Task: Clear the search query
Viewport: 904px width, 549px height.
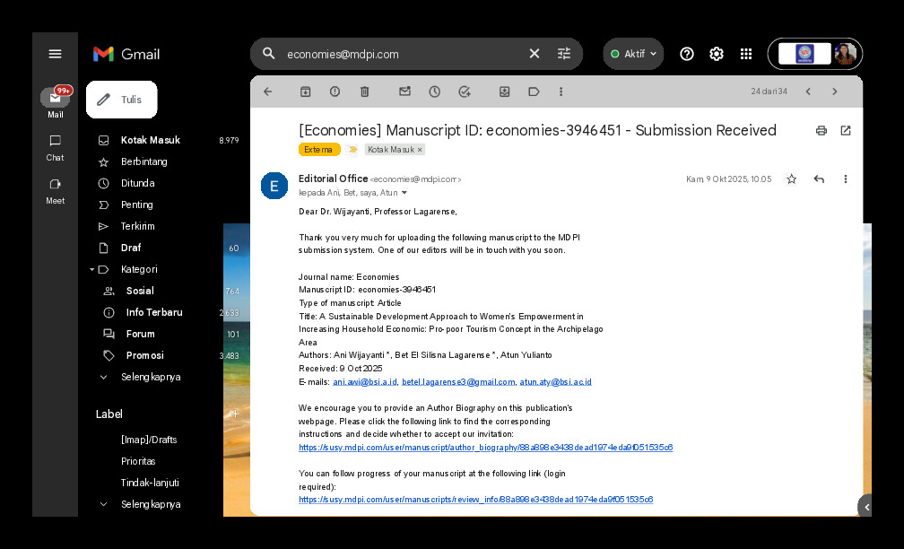Action: [535, 54]
